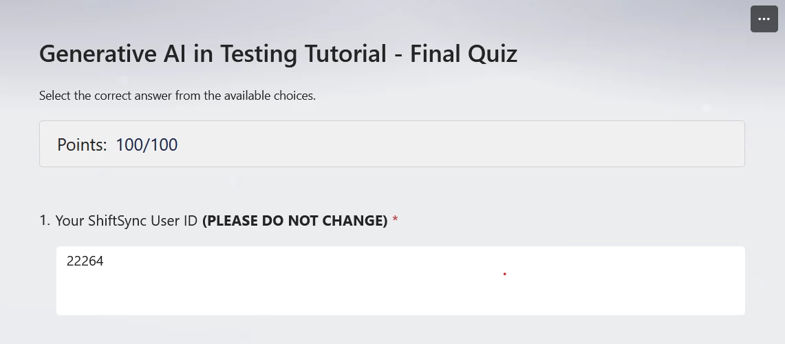Click the blank lower area of the ID box
785x344 pixels.
coord(400,298)
